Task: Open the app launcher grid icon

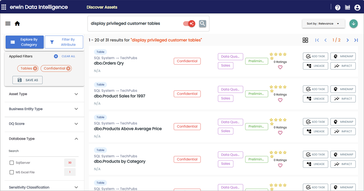Action: 4,7
